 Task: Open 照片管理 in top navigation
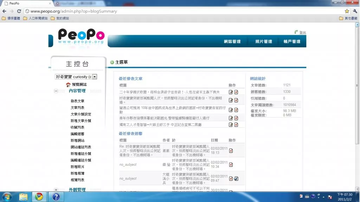click(x=264, y=42)
